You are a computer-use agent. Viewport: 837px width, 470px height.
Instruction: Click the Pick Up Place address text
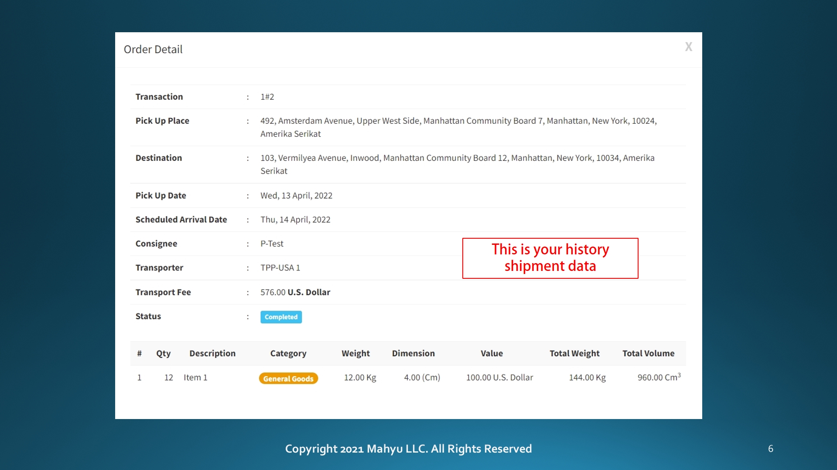point(458,127)
